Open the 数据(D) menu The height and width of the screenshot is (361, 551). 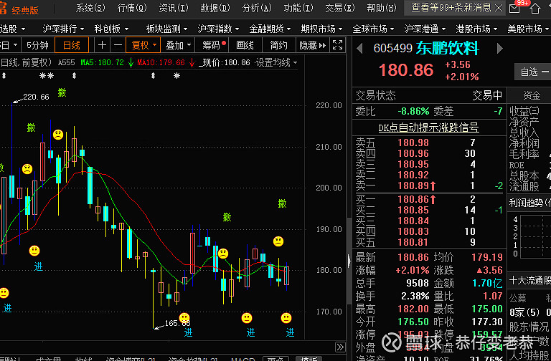pos(215,8)
